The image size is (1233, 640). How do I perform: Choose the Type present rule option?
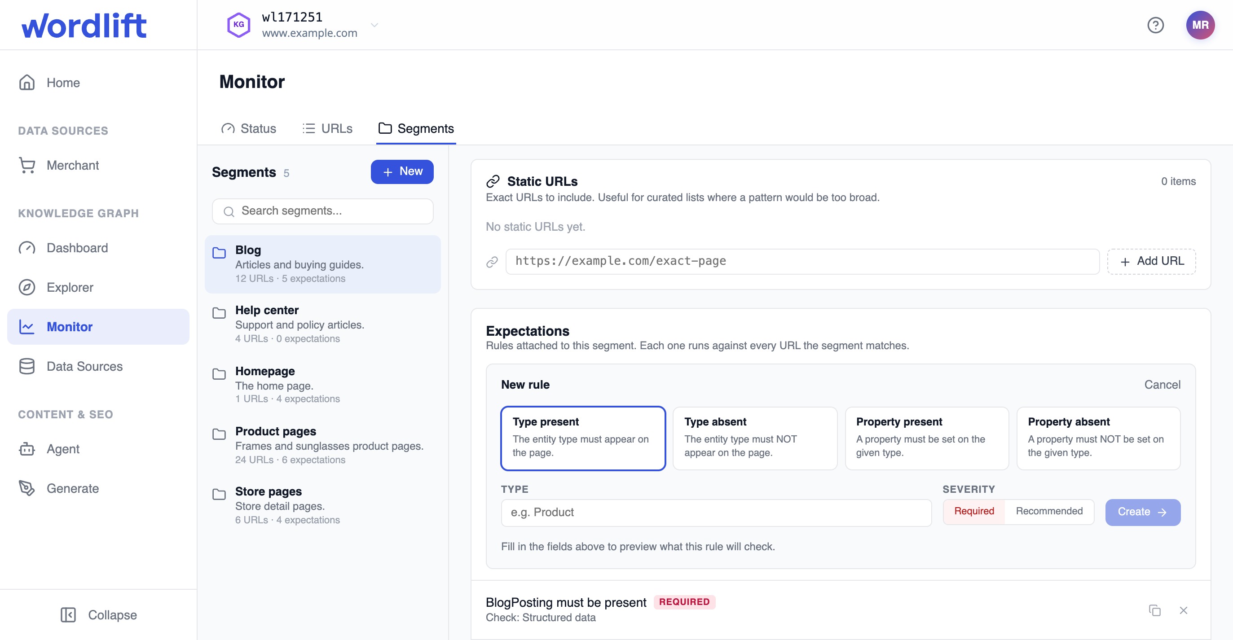(582, 438)
